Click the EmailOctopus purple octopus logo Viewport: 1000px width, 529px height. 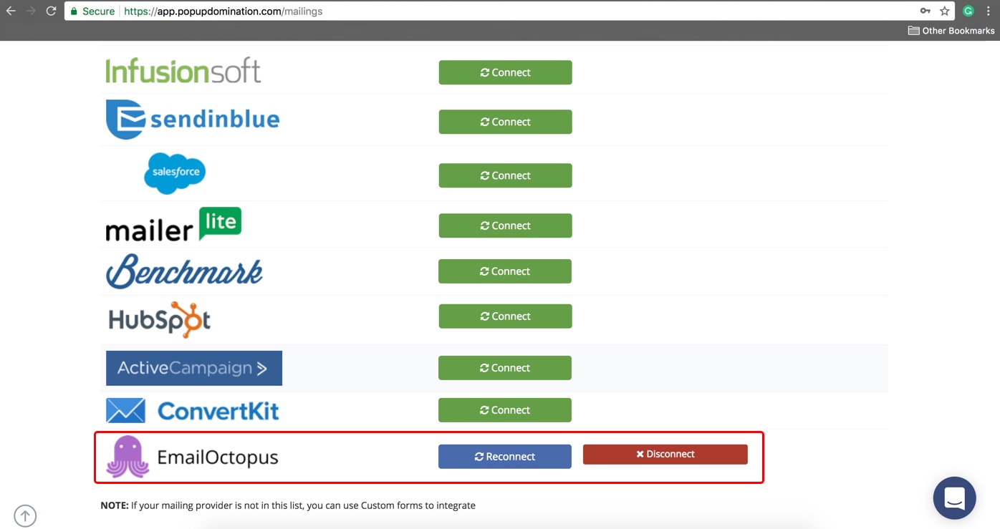point(128,457)
